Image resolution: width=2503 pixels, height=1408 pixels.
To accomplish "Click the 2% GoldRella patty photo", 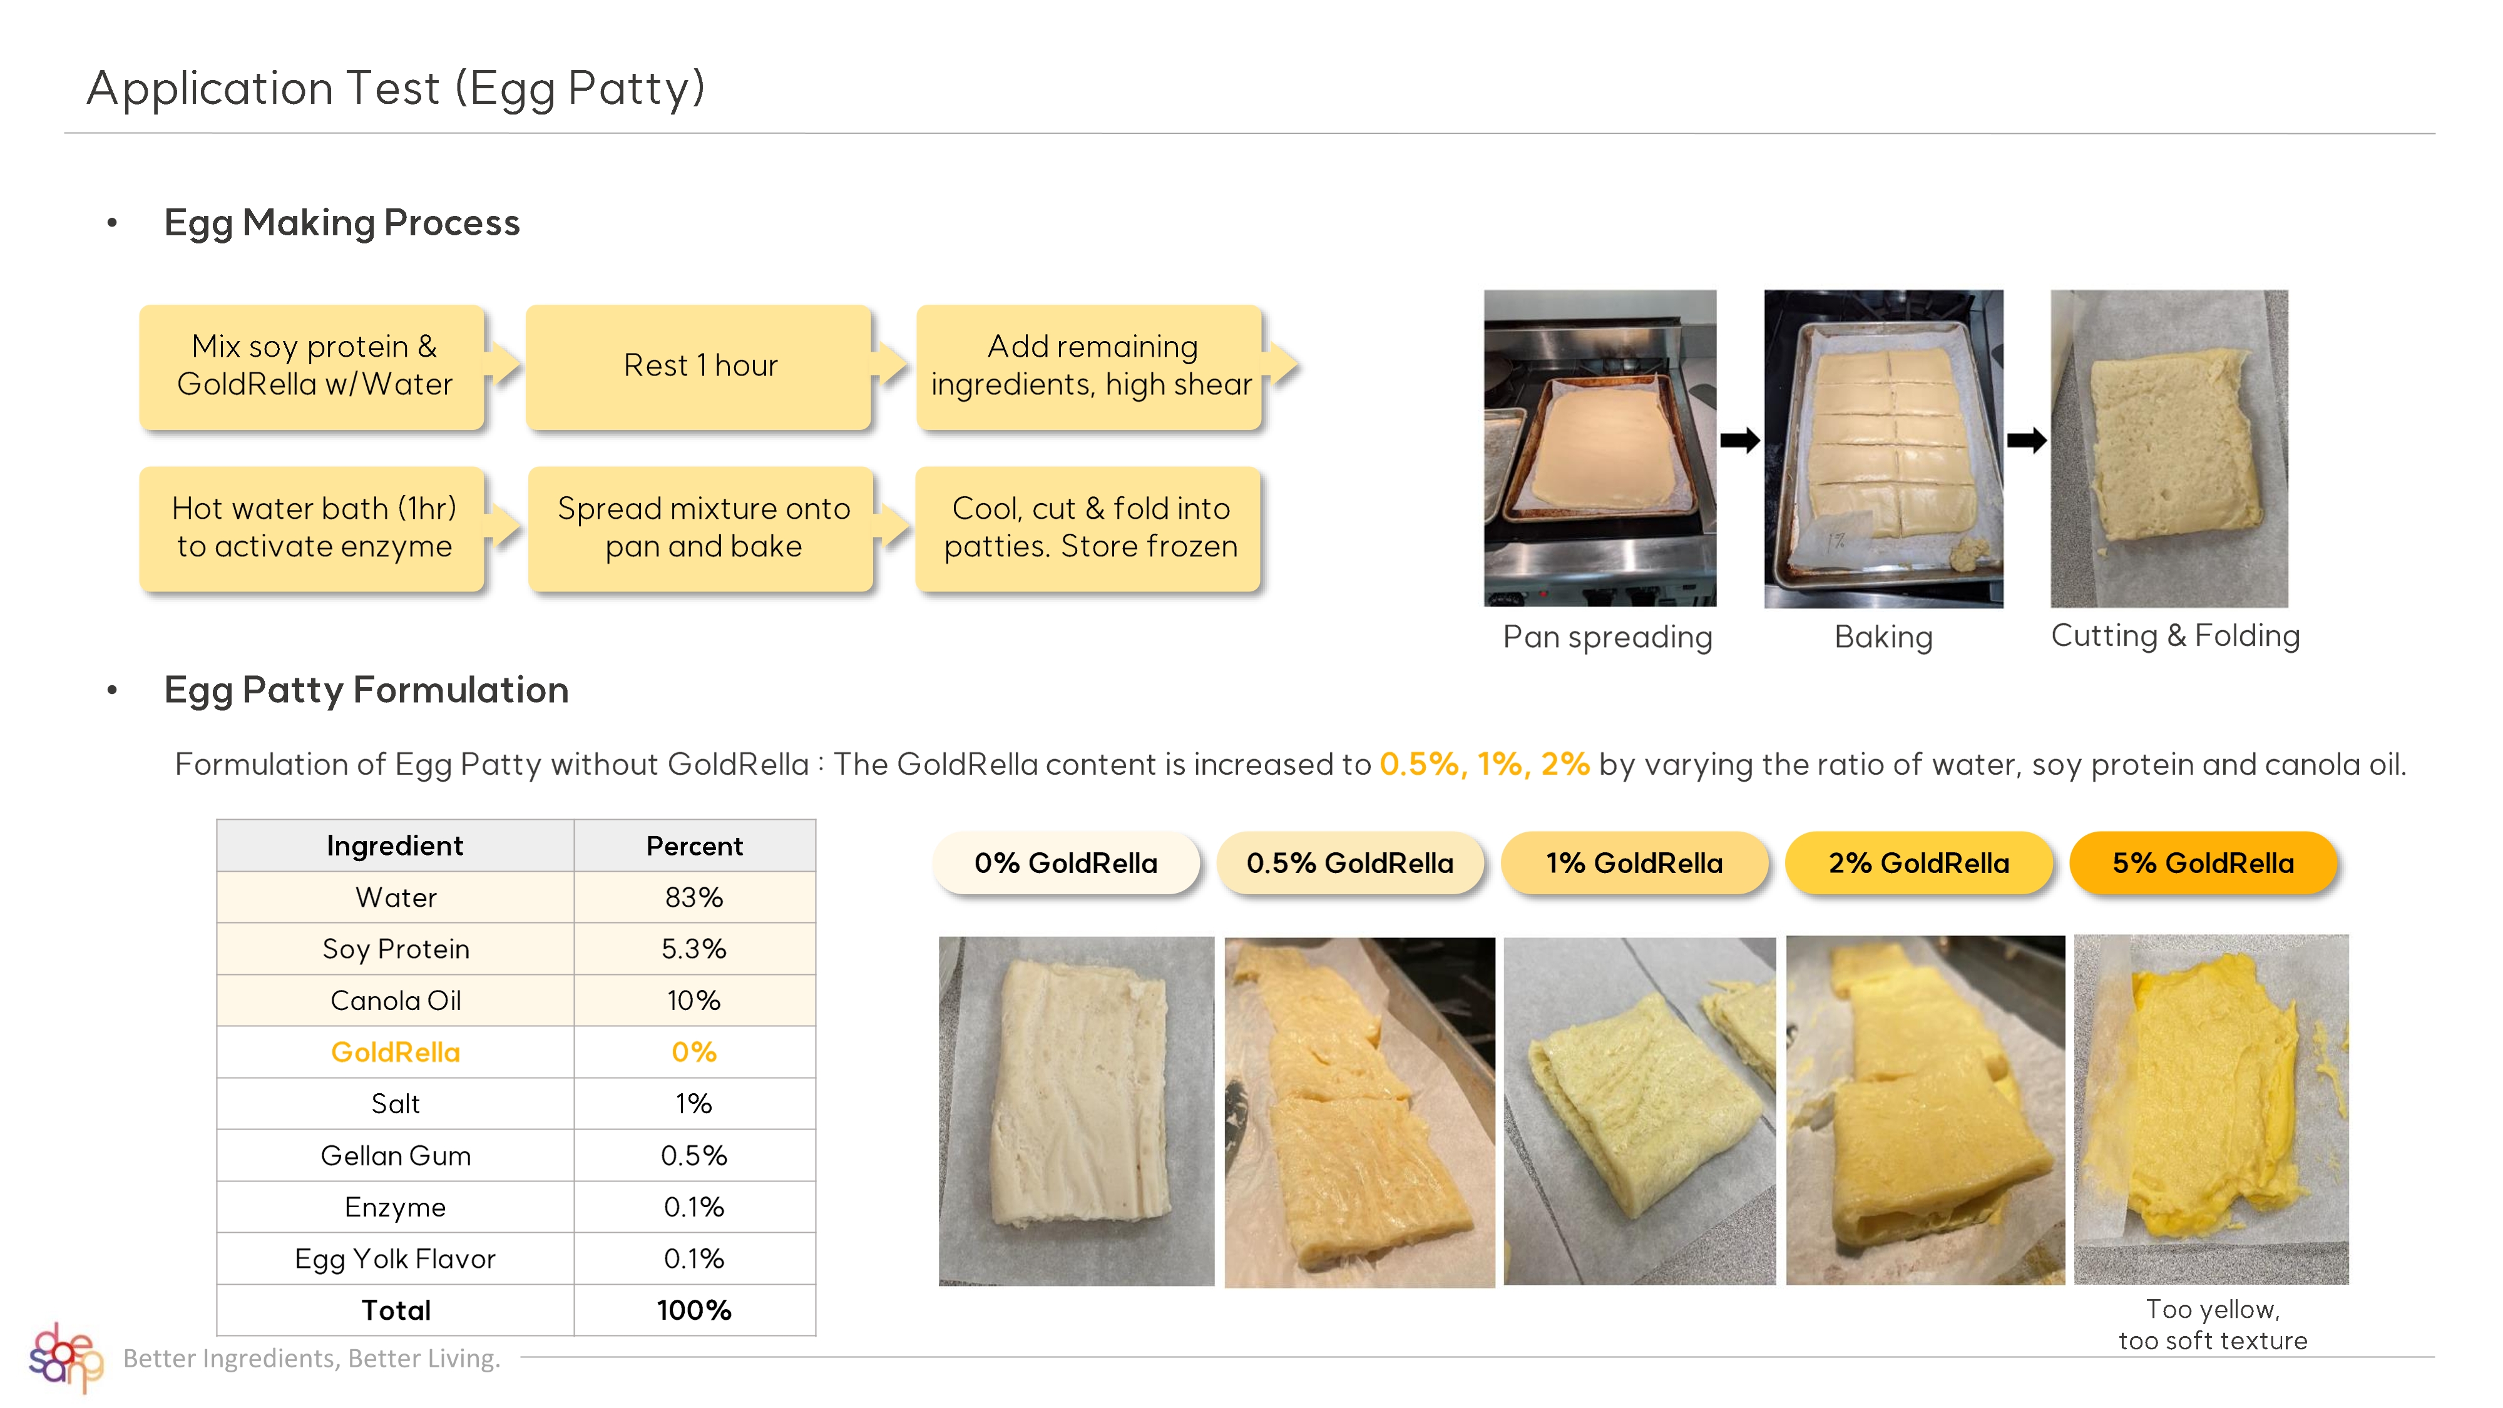I will point(1925,1110).
